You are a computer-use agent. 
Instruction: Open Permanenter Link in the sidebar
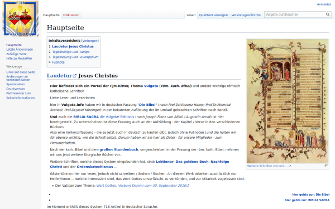[x=18, y=93]
